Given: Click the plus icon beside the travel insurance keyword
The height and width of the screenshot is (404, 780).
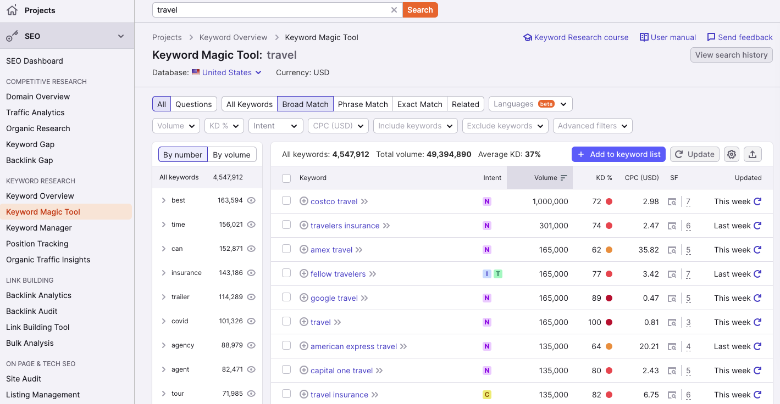Looking at the screenshot, I should point(303,394).
